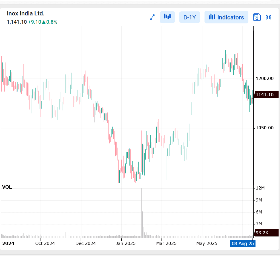Click the Mar 2025 time axis label

pos(166,243)
